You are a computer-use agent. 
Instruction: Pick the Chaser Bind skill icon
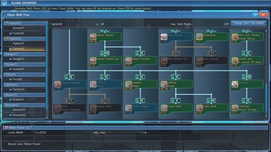93,108
